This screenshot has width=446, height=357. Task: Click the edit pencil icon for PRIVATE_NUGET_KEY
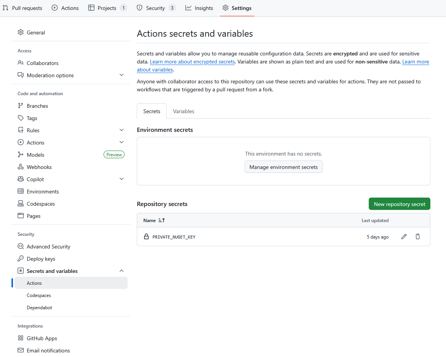click(404, 237)
